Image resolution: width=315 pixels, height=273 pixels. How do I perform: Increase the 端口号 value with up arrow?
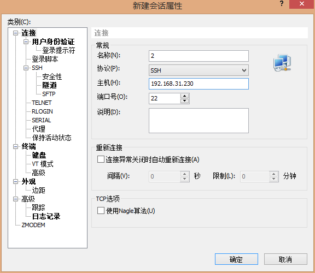(x=185, y=96)
